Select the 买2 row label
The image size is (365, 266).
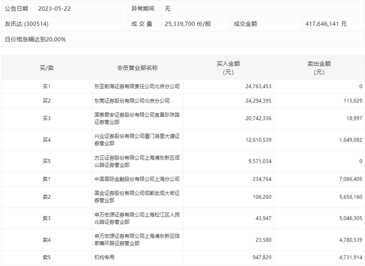click(46, 101)
